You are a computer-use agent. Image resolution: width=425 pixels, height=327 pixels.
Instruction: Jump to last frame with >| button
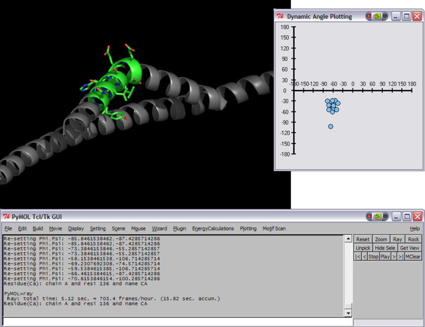(x=401, y=256)
